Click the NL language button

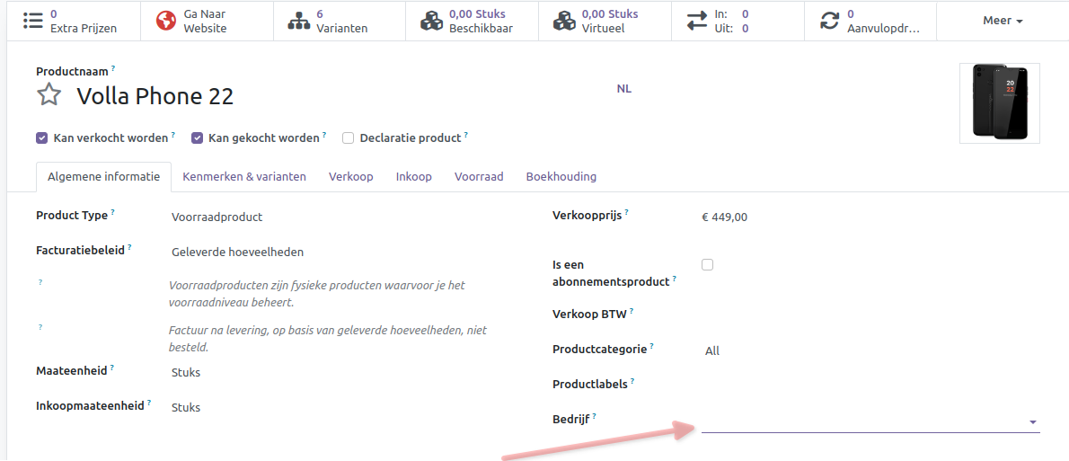click(x=623, y=89)
